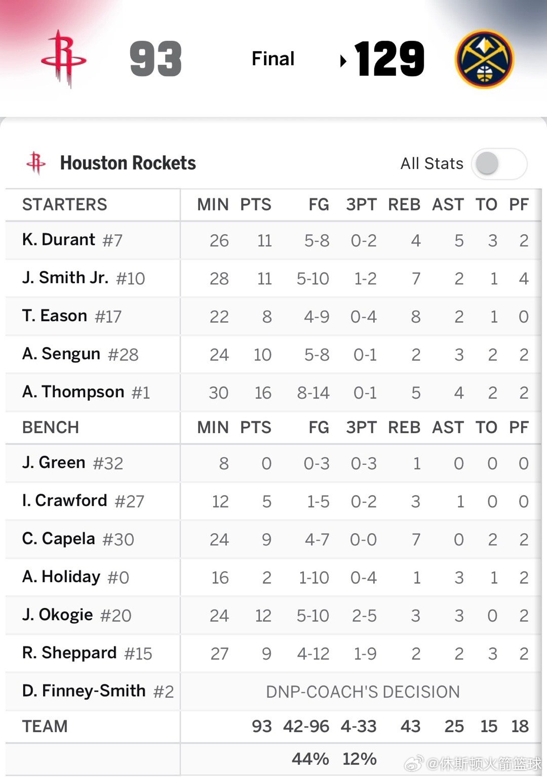Image resolution: width=547 pixels, height=777 pixels.
Task: Open the A. Sengun #28 player link
Action: coord(80,354)
